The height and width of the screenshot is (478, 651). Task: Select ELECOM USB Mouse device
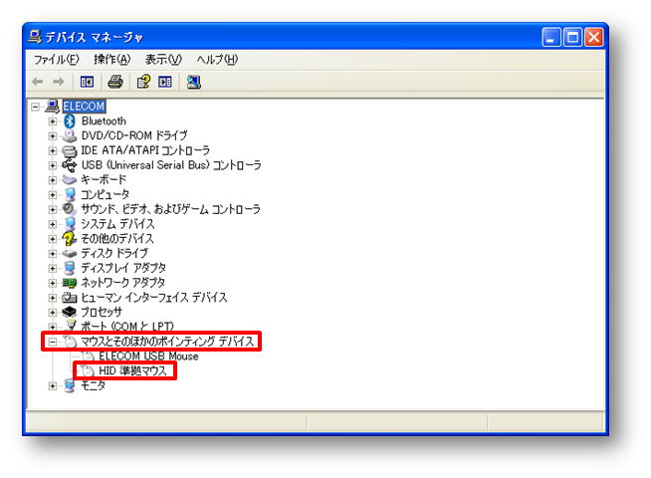coord(148,357)
